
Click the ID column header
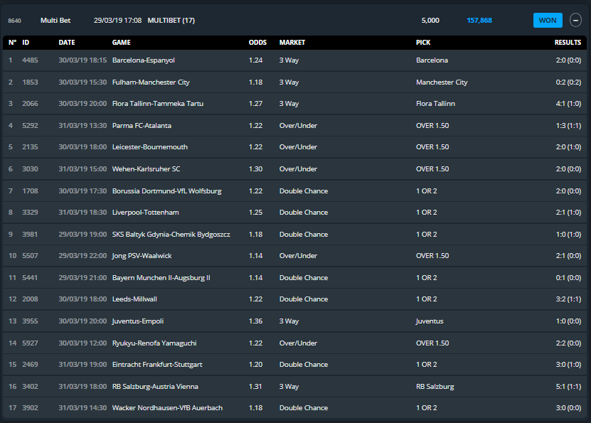(x=26, y=43)
